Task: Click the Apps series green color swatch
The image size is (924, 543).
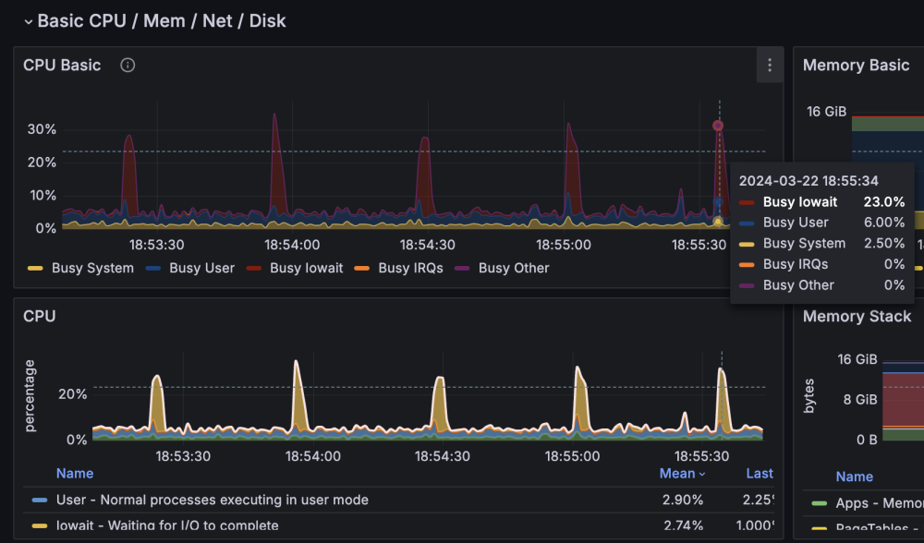Action: 819,503
